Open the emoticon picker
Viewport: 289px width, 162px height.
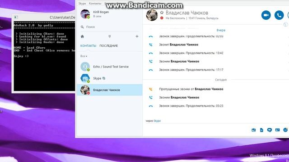pos(285,130)
